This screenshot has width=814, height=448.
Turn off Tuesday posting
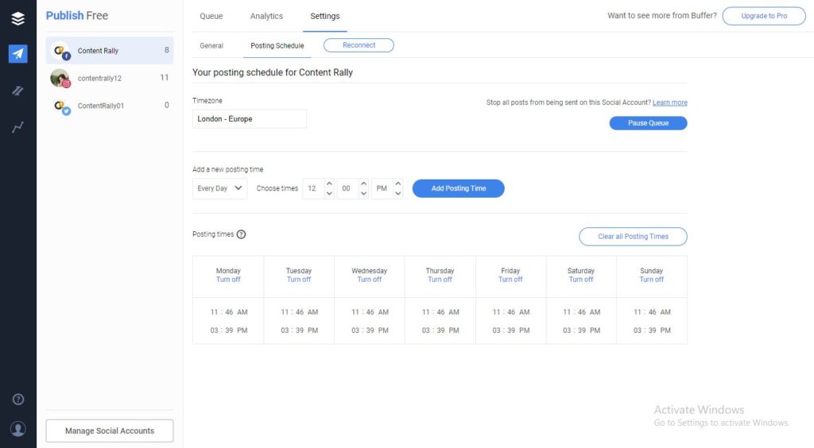tap(299, 280)
